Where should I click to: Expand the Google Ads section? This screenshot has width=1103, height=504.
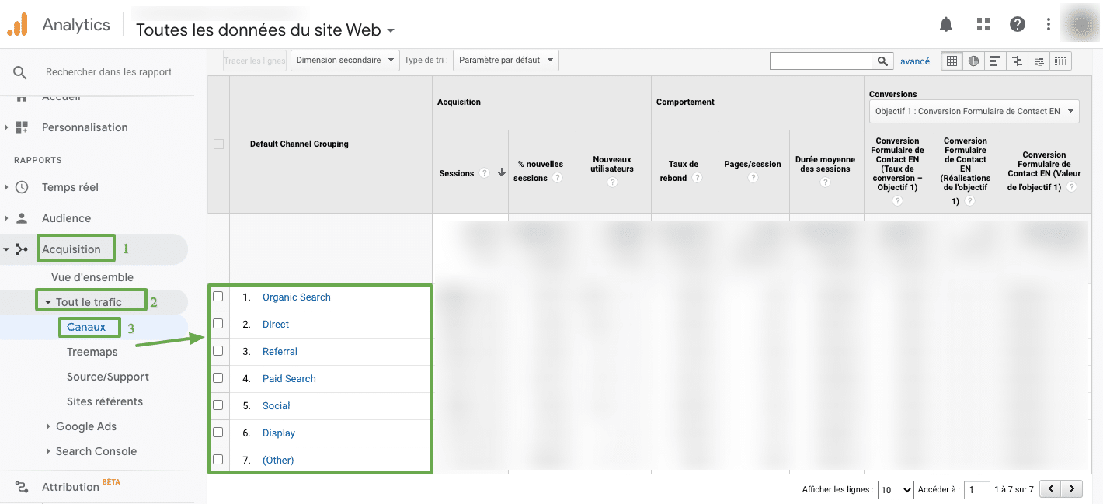point(85,426)
